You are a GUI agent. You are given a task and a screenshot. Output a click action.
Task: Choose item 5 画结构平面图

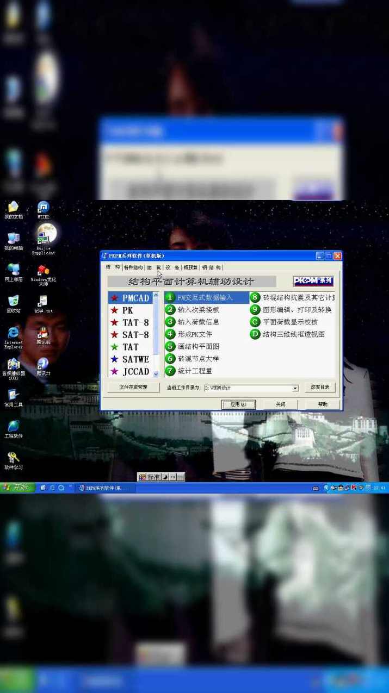pos(193,346)
